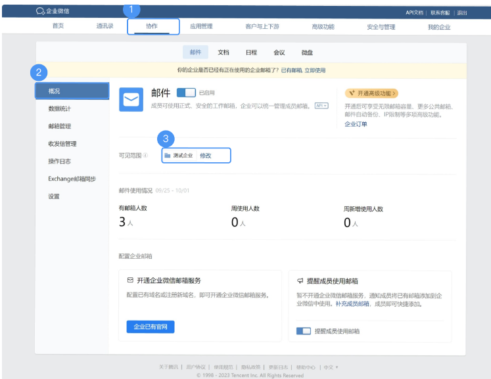491x379 pixels.
Task: Click the WeCom logo in header
Action: click(41, 12)
